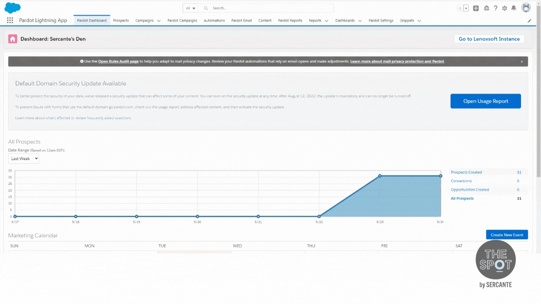Viewport: 541px width, 304px height.
Task: Expand the Snippets tab chevron menu
Action: point(419,21)
